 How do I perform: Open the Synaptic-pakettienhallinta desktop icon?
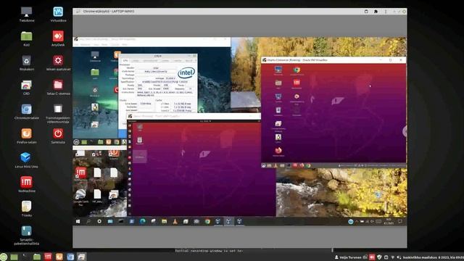click(26, 231)
